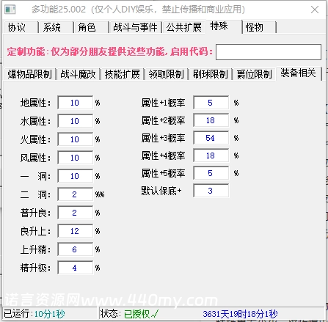Go to the 刷球限制 sub-tab
The width and height of the screenshot is (328, 322).
[x=211, y=74]
